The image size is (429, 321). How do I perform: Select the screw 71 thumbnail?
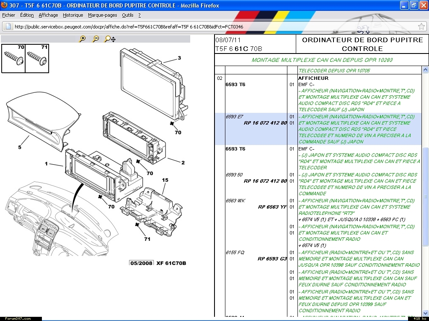pyautogui.click(x=37, y=59)
